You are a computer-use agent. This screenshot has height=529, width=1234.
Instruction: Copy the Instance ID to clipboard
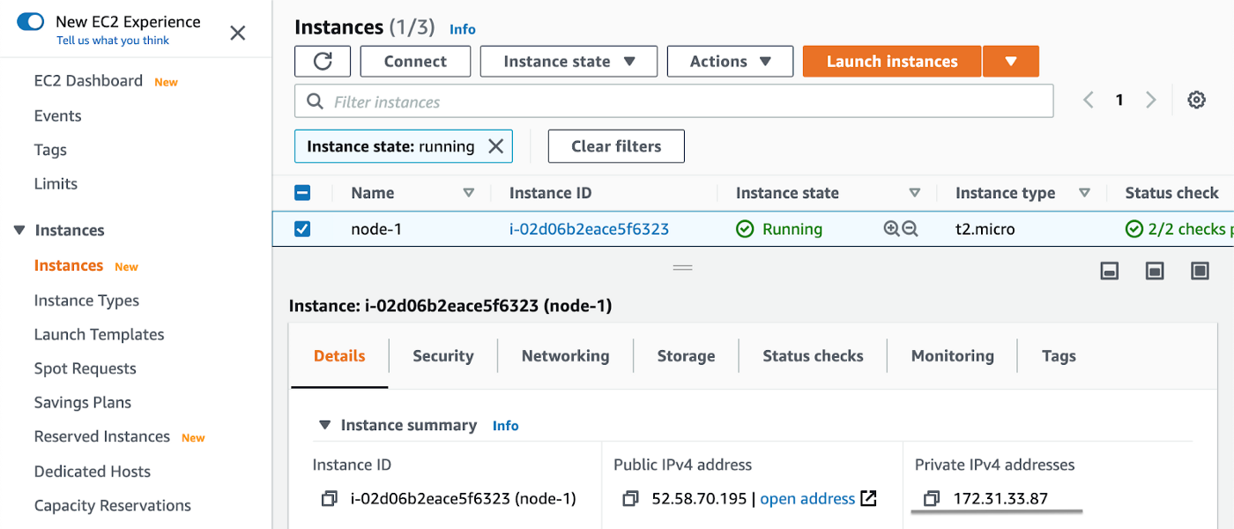[329, 499]
